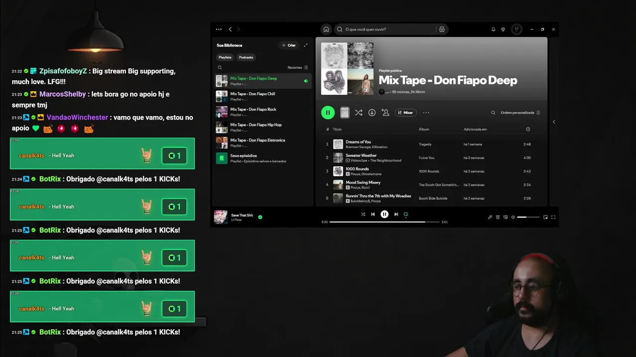Image resolution: width=636 pixels, height=357 pixels.
Task: Click the playlist cover collage image
Action: 347,68
